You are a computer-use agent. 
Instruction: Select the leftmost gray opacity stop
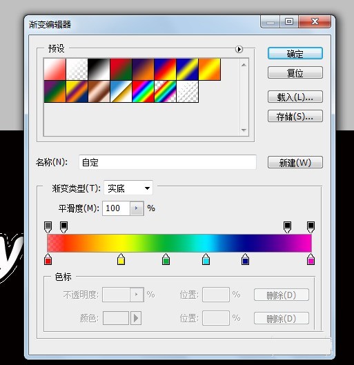pyautogui.click(x=48, y=227)
